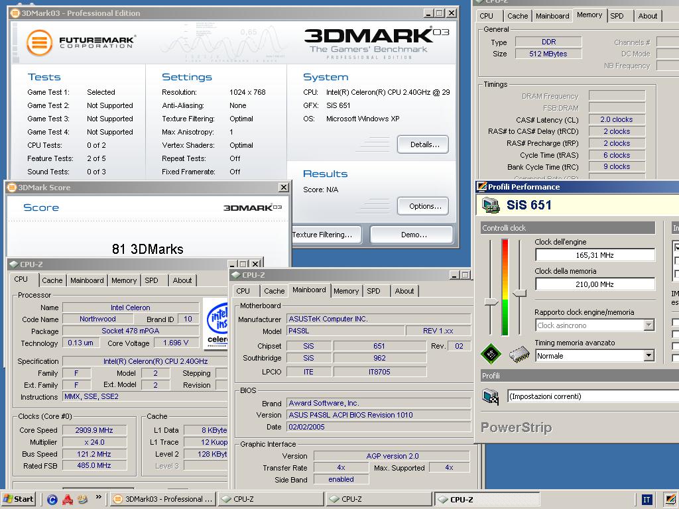Select Cache tab in the motherboard CPU-Z window
This screenshot has height=509, width=679.
click(274, 292)
